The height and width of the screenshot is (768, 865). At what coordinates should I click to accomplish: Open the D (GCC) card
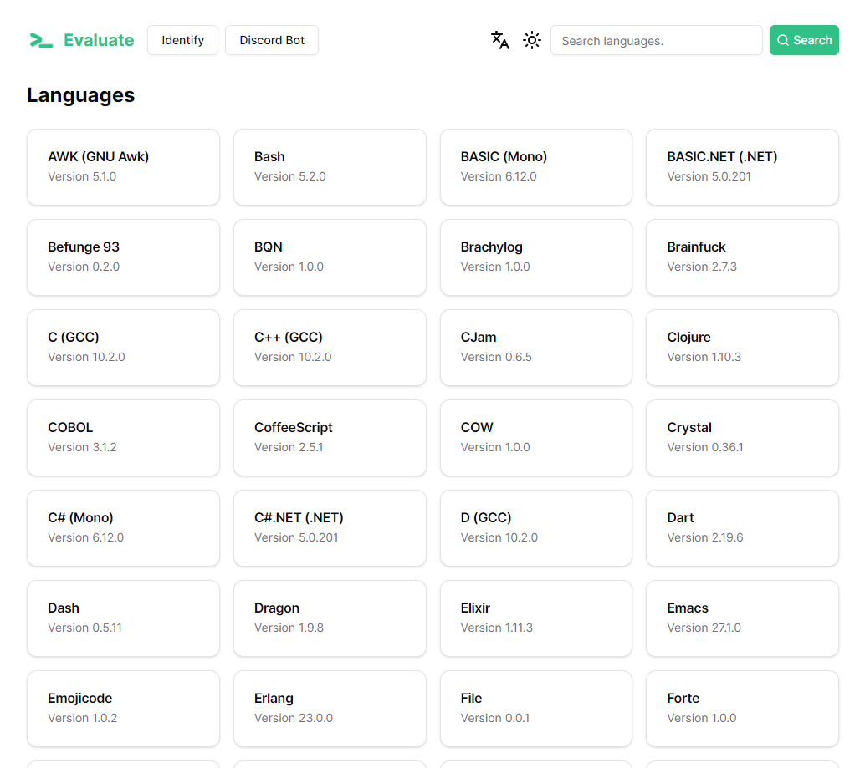point(536,528)
